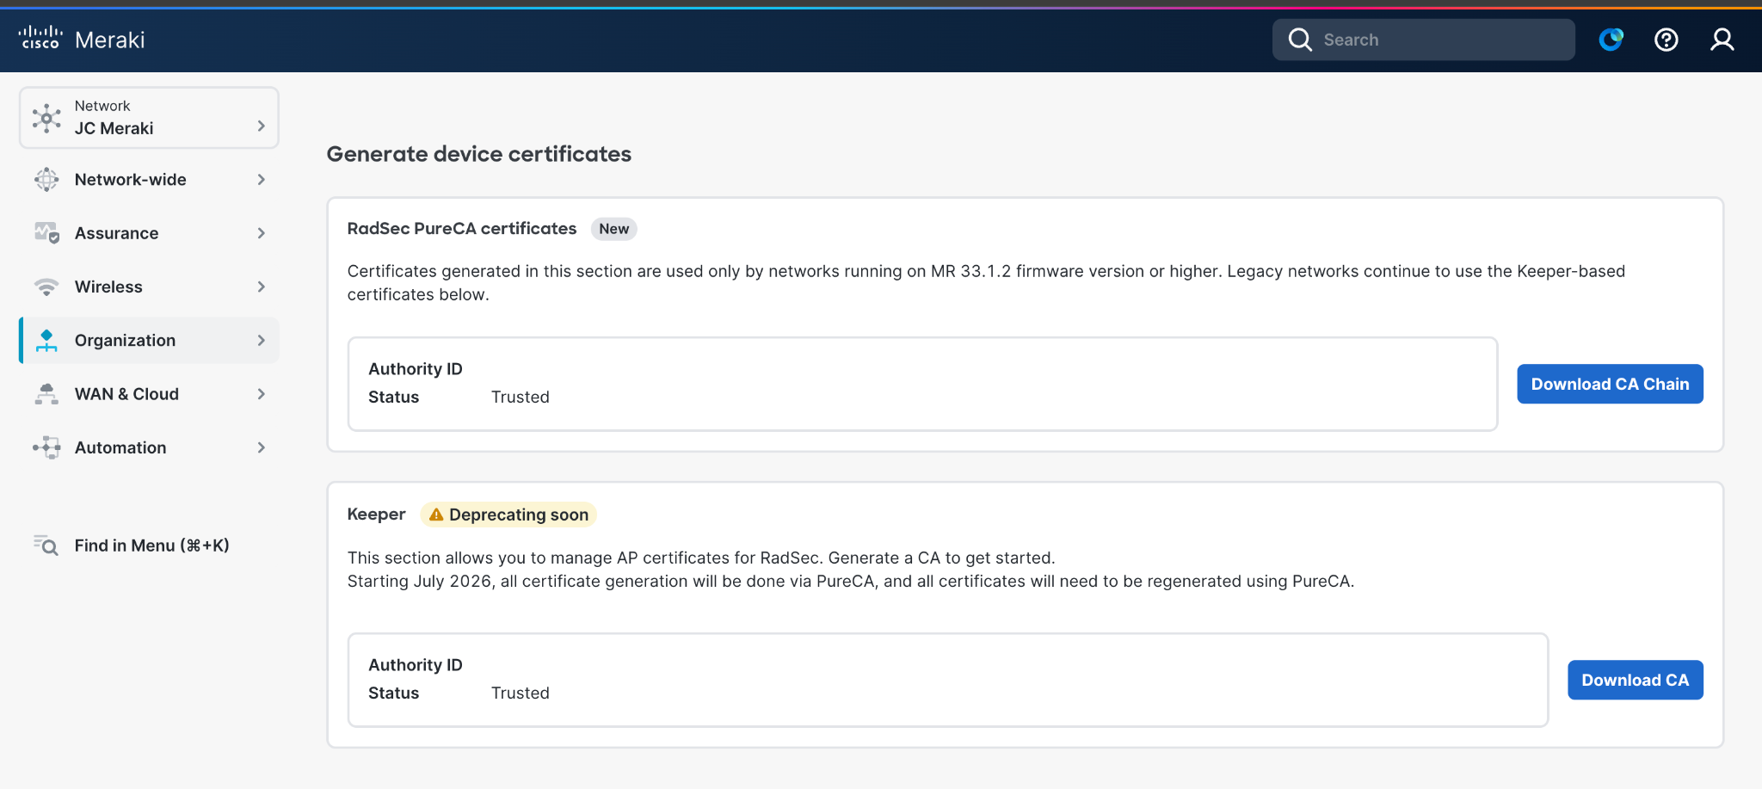Click the Cisco Meraki logo
This screenshot has height=789, width=1762.
82,40
